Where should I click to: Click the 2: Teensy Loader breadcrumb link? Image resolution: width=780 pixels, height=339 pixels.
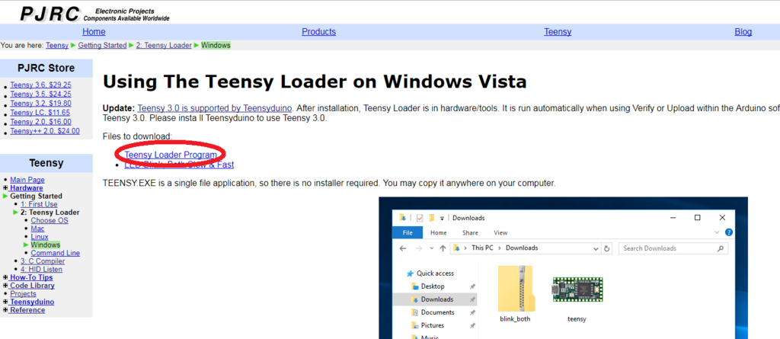coord(164,45)
